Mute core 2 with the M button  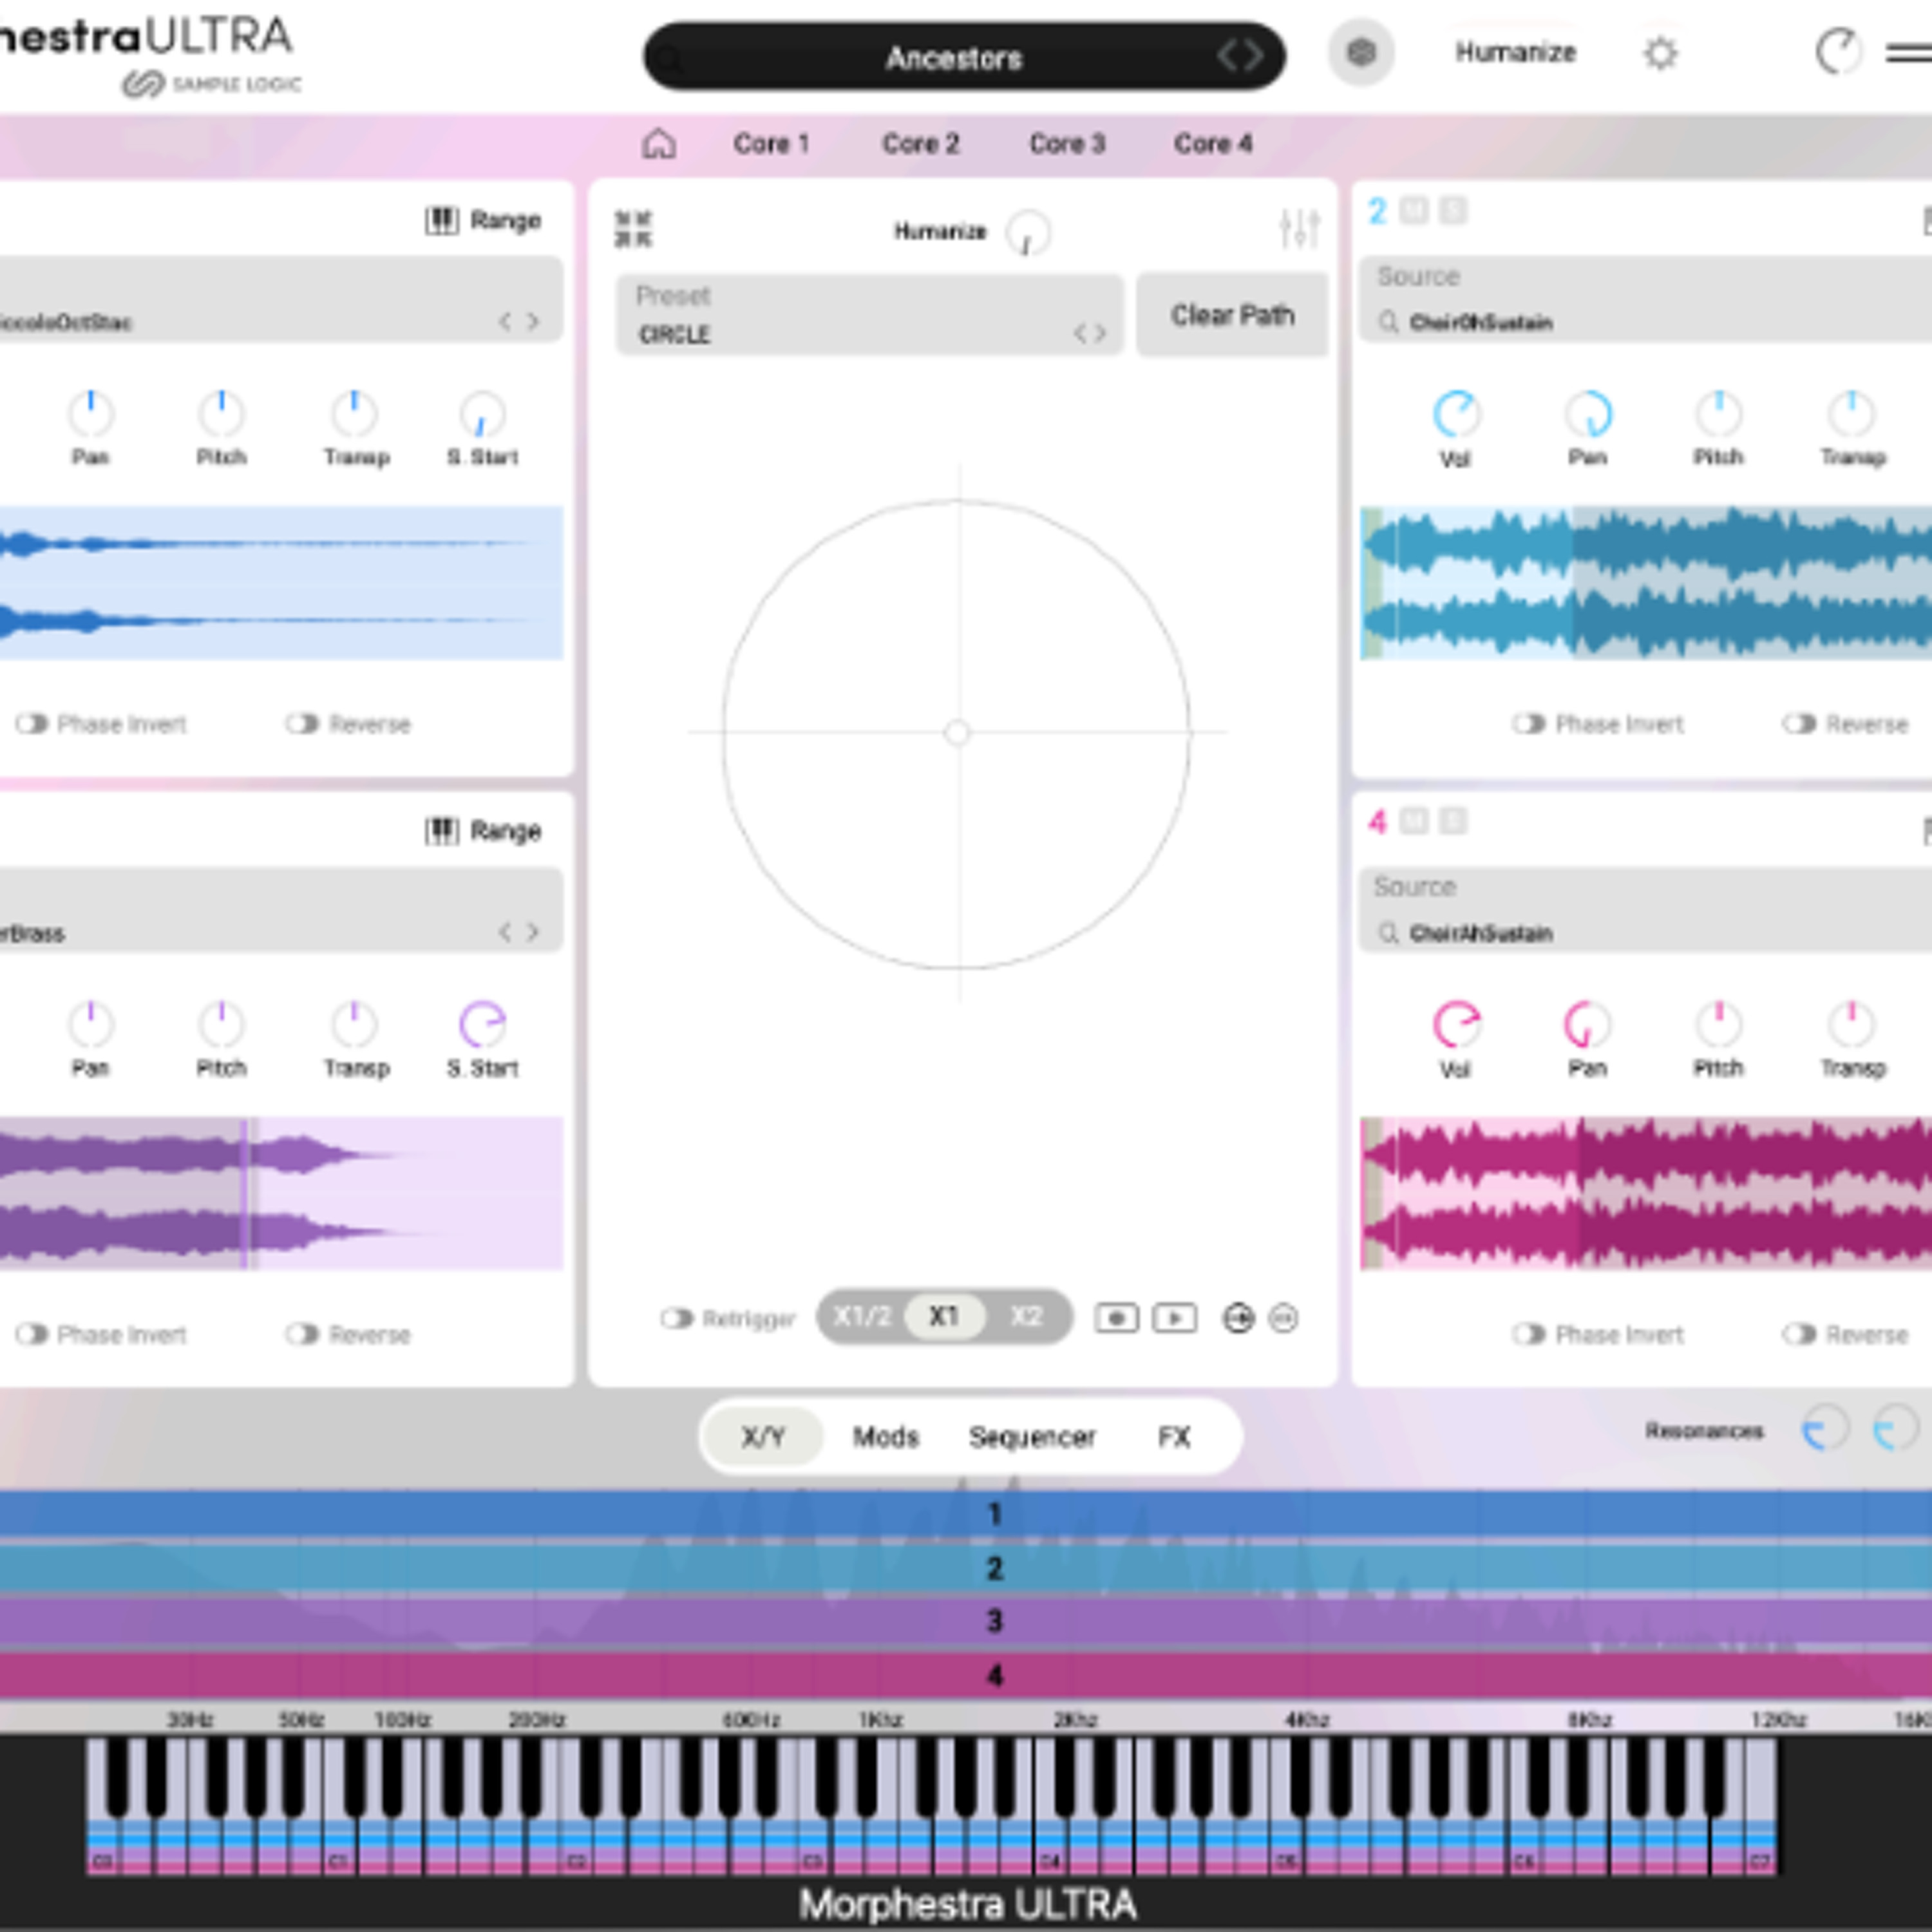pyautogui.click(x=1413, y=210)
